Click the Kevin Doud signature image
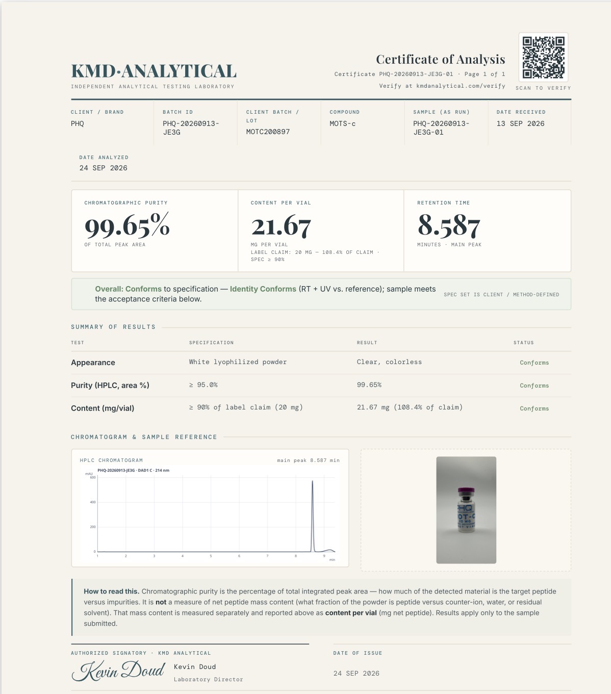Image resolution: width=611 pixels, height=694 pixels. (118, 671)
